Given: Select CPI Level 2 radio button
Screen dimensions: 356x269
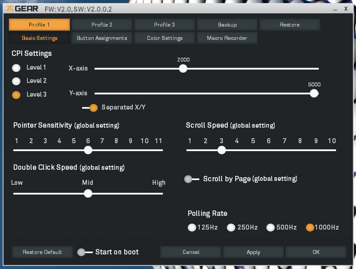Looking at the screenshot, I should pyautogui.click(x=16, y=81).
